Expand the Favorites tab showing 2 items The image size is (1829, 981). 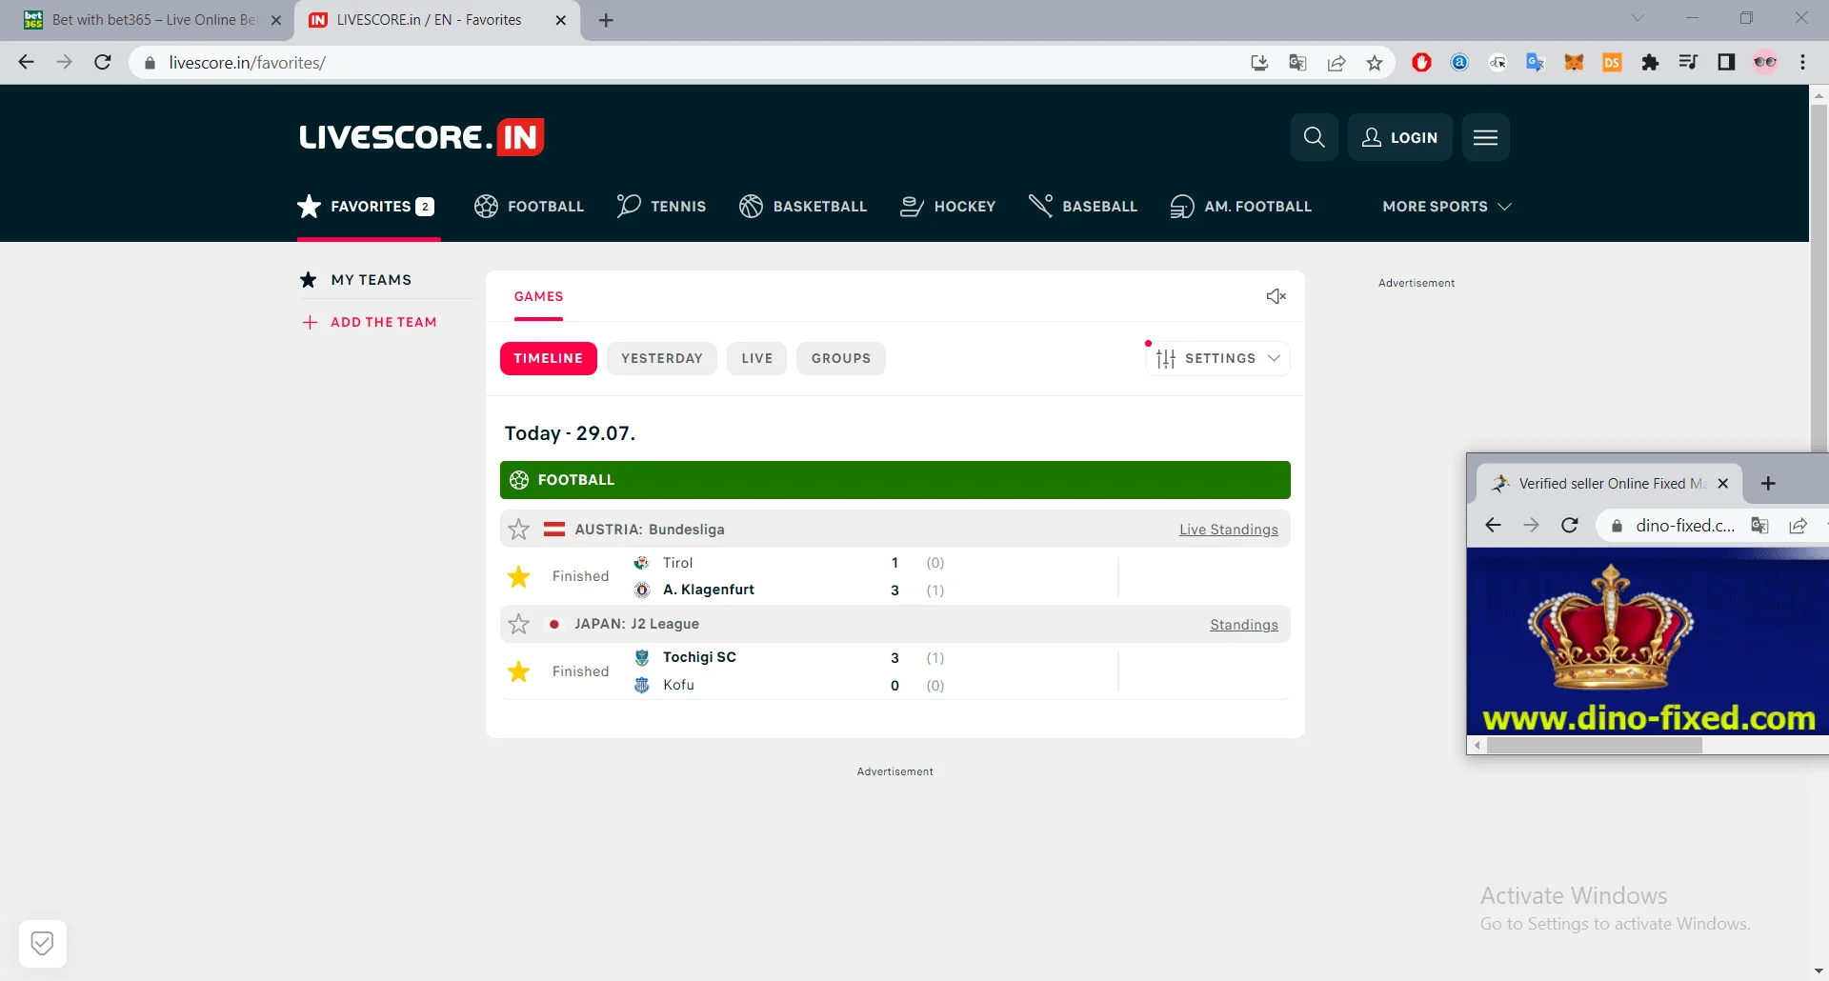tap(366, 206)
